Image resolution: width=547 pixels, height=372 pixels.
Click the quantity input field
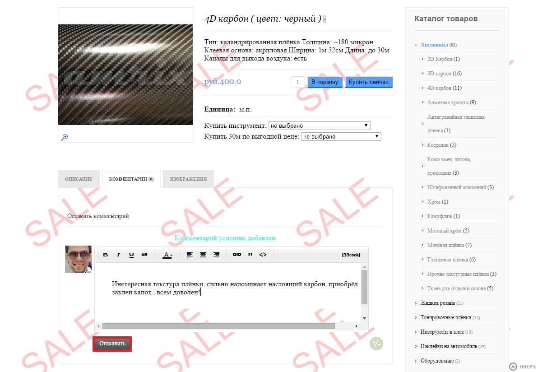(298, 82)
